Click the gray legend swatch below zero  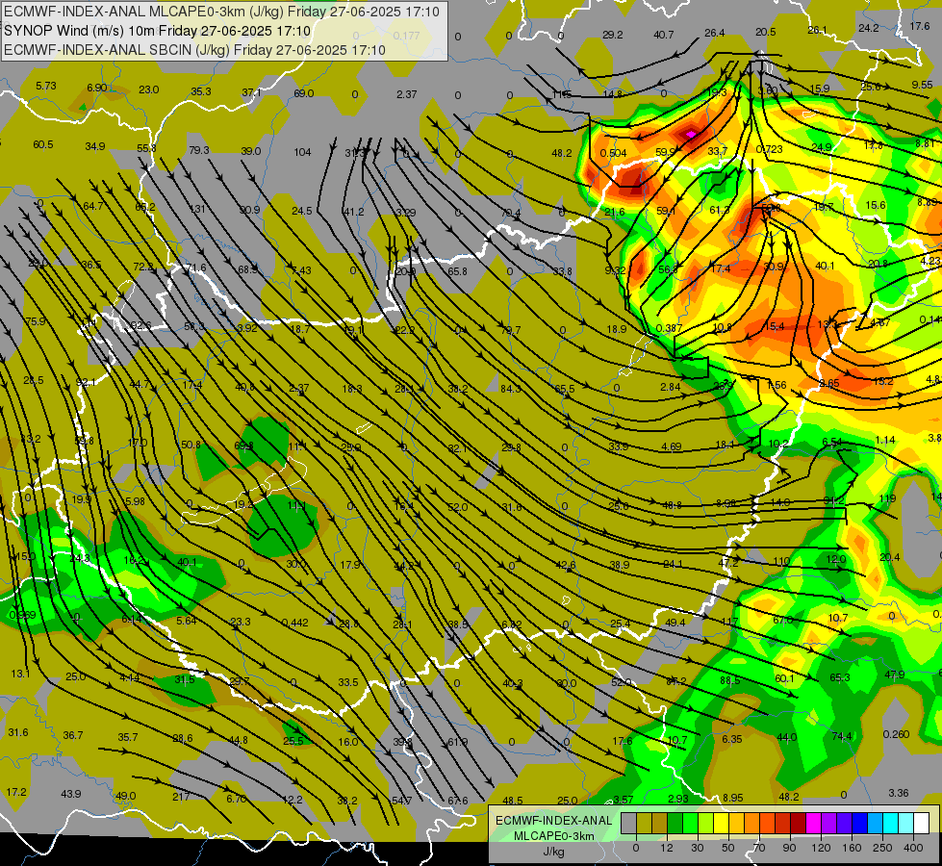tap(628, 823)
